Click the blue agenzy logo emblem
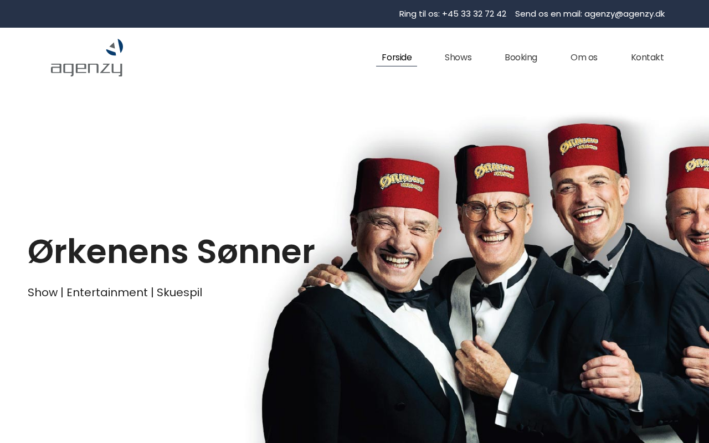 click(x=115, y=47)
